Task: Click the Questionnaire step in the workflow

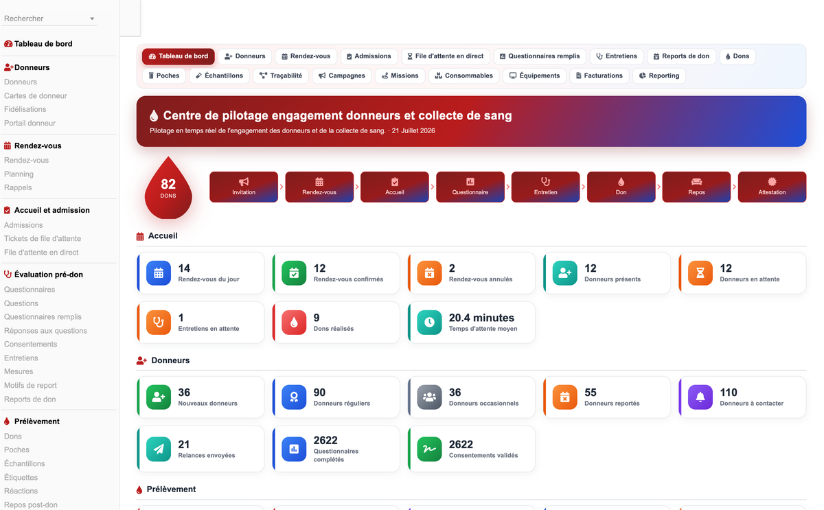Action: 470,187
